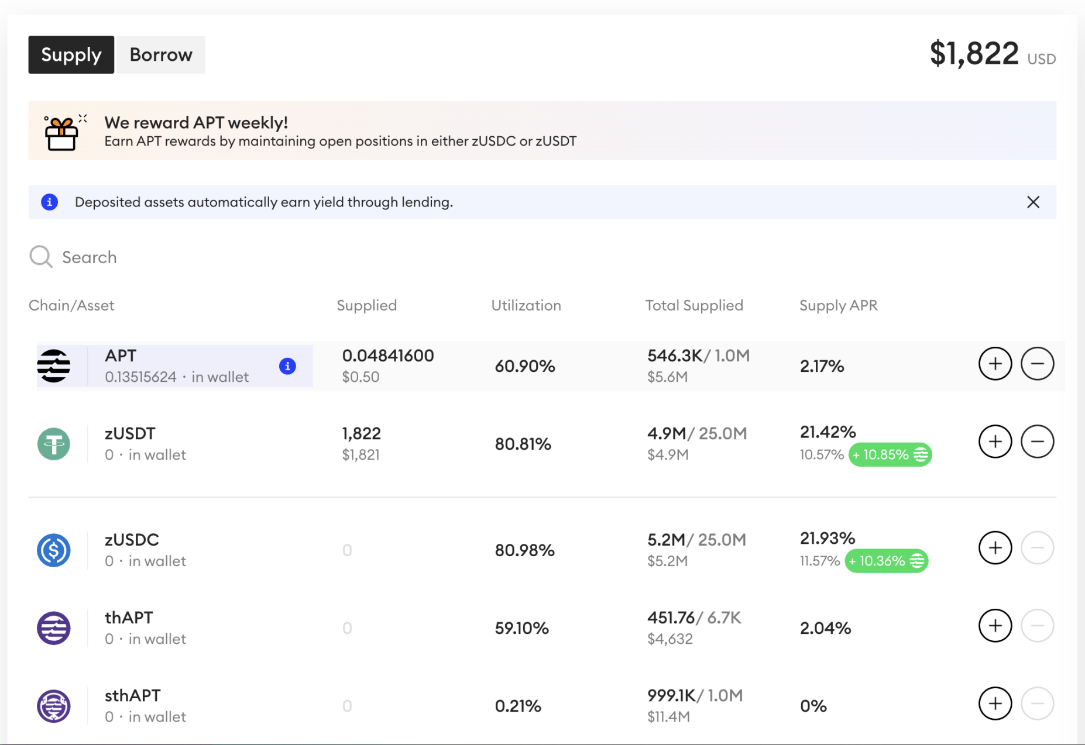Click the 59.10% utilization value
The width and height of the screenshot is (1085, 745).
click(x=522, y=628)
